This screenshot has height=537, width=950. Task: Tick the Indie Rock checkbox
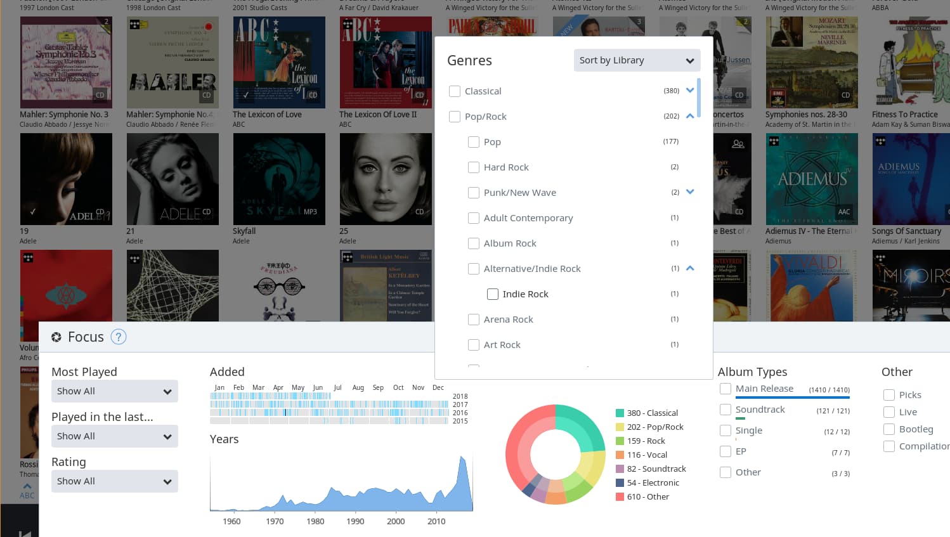point(493,294)
